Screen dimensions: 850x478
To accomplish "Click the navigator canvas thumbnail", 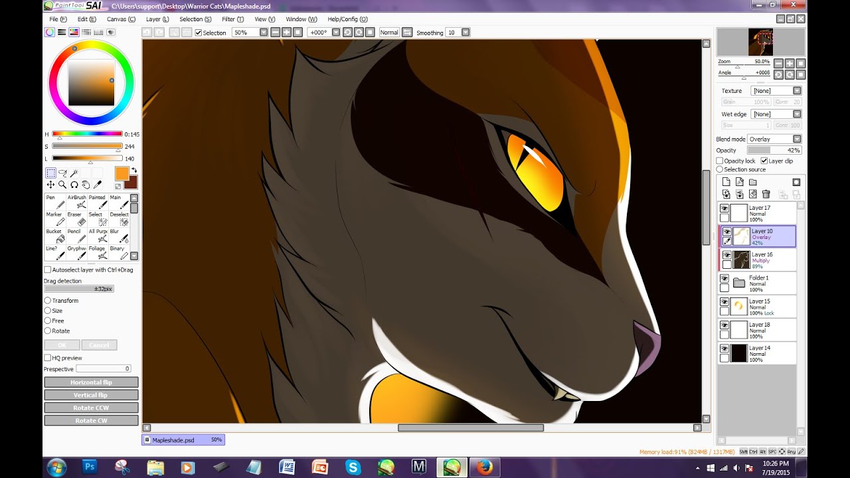I will [x=761, y=42].
